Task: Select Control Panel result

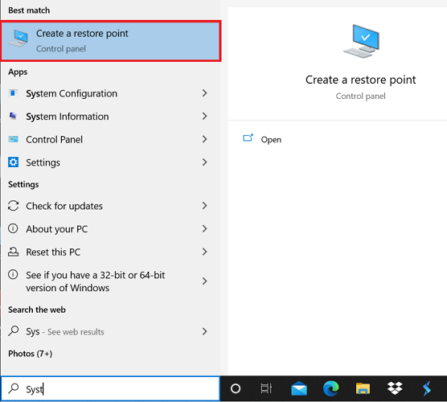Action: coord(111,139)
